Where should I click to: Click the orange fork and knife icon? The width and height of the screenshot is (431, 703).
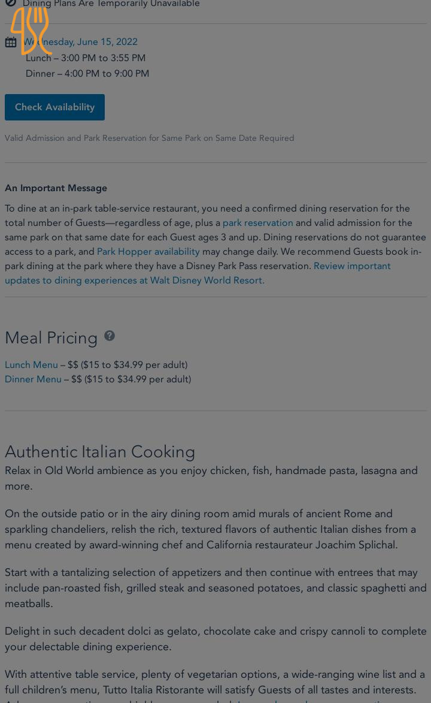pos(31,30)
